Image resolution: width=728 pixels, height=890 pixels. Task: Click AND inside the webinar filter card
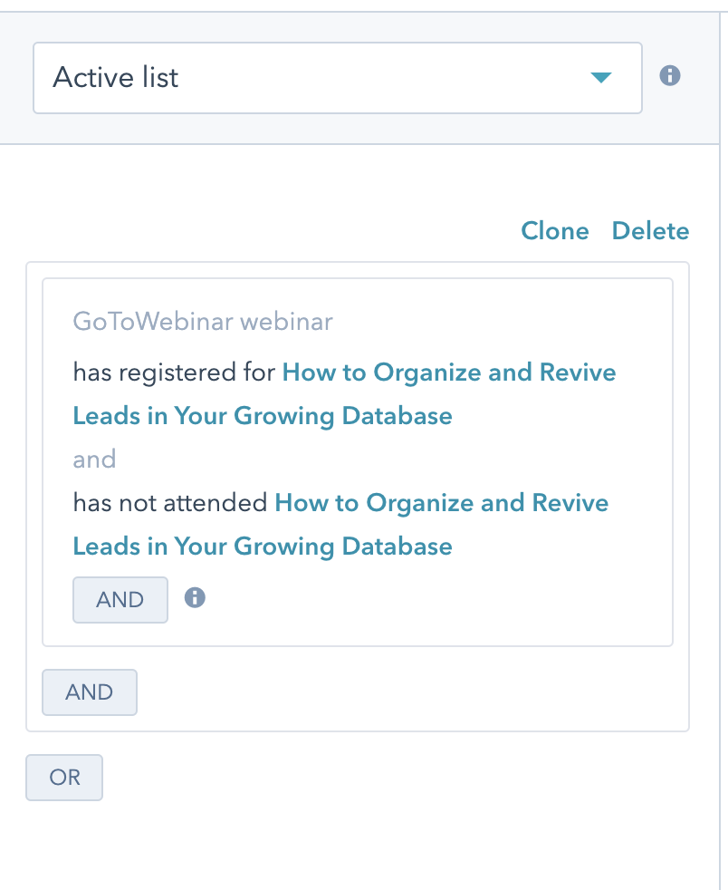click(120, 599)
